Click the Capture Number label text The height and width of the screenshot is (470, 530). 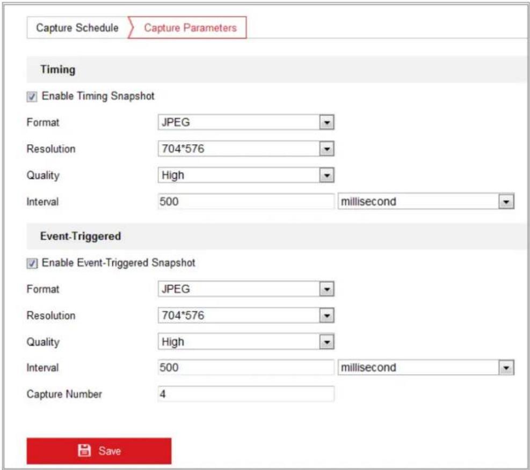(64, 394)
